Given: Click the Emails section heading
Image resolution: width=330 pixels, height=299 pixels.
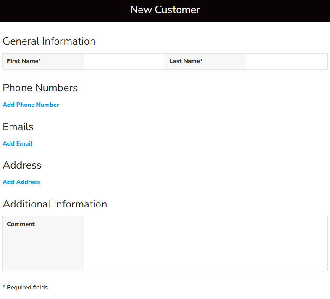Looking at the screenshot, I should coord(18,127).
